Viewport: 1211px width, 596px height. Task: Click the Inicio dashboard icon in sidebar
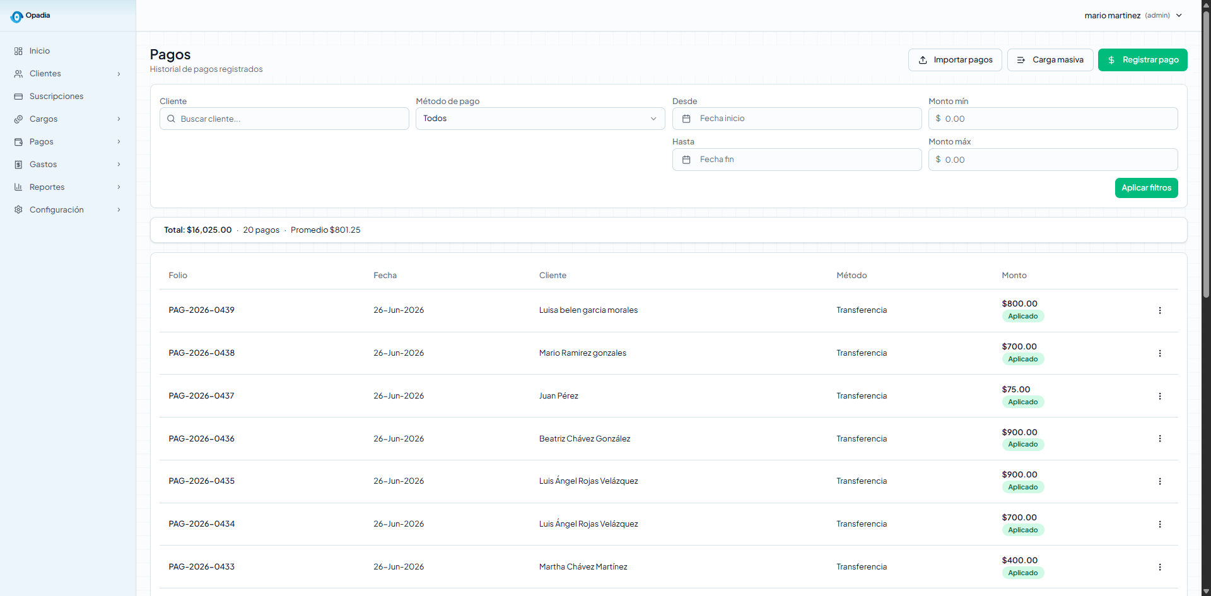pos(18,51)
